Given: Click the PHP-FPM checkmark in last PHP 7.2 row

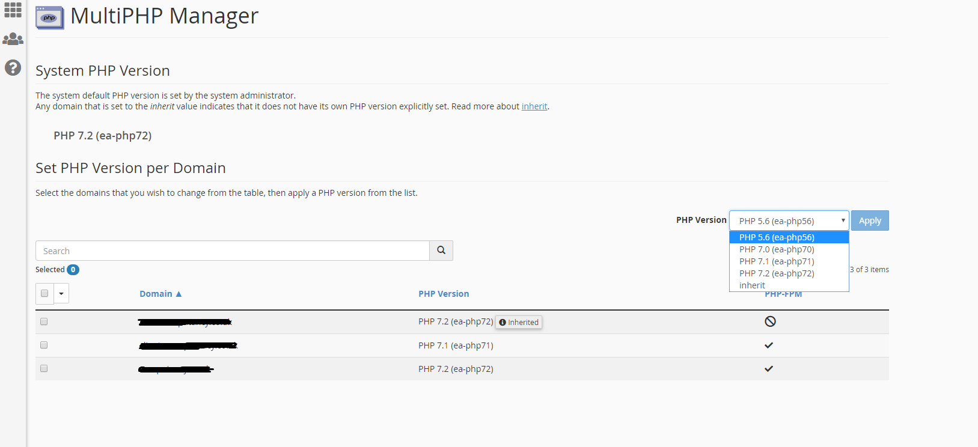Looking at the screenshot, I should (x=769, y=369).
